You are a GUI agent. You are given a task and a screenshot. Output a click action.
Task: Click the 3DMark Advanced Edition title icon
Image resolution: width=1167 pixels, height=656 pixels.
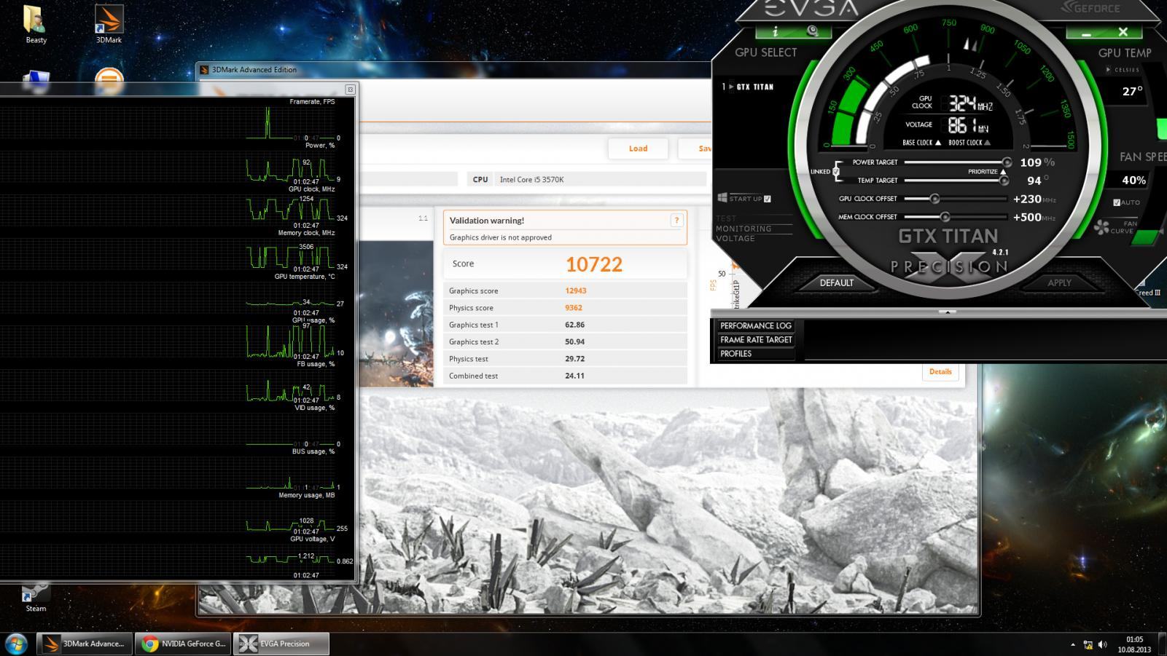pos(205,70)
